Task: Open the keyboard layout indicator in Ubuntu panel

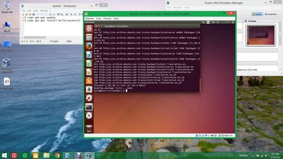Action: click(208, 22)
